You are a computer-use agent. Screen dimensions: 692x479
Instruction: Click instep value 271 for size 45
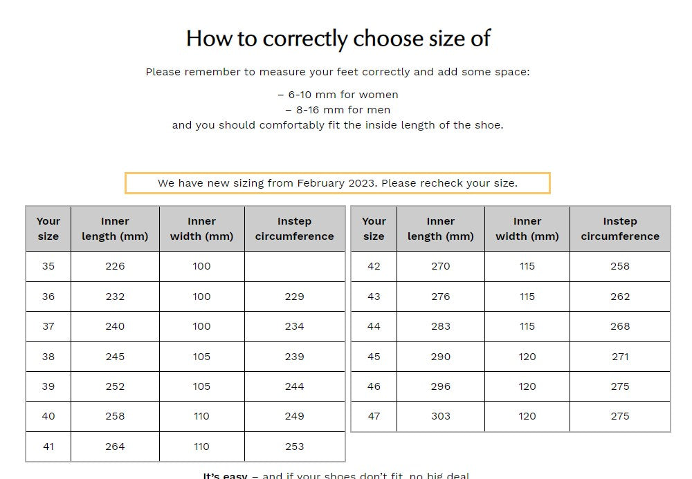pos(620,357)
